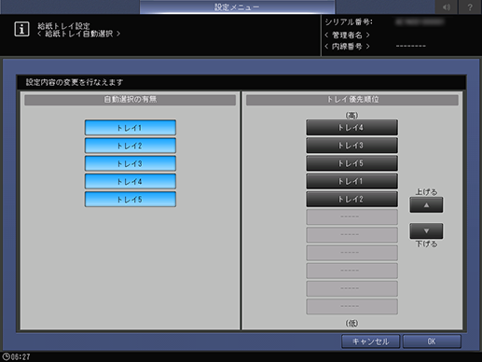This screenshot has width=482, height=362.
Task: Click the 06:27 time display
Action: pyautogui.click(x=21, y=356)
